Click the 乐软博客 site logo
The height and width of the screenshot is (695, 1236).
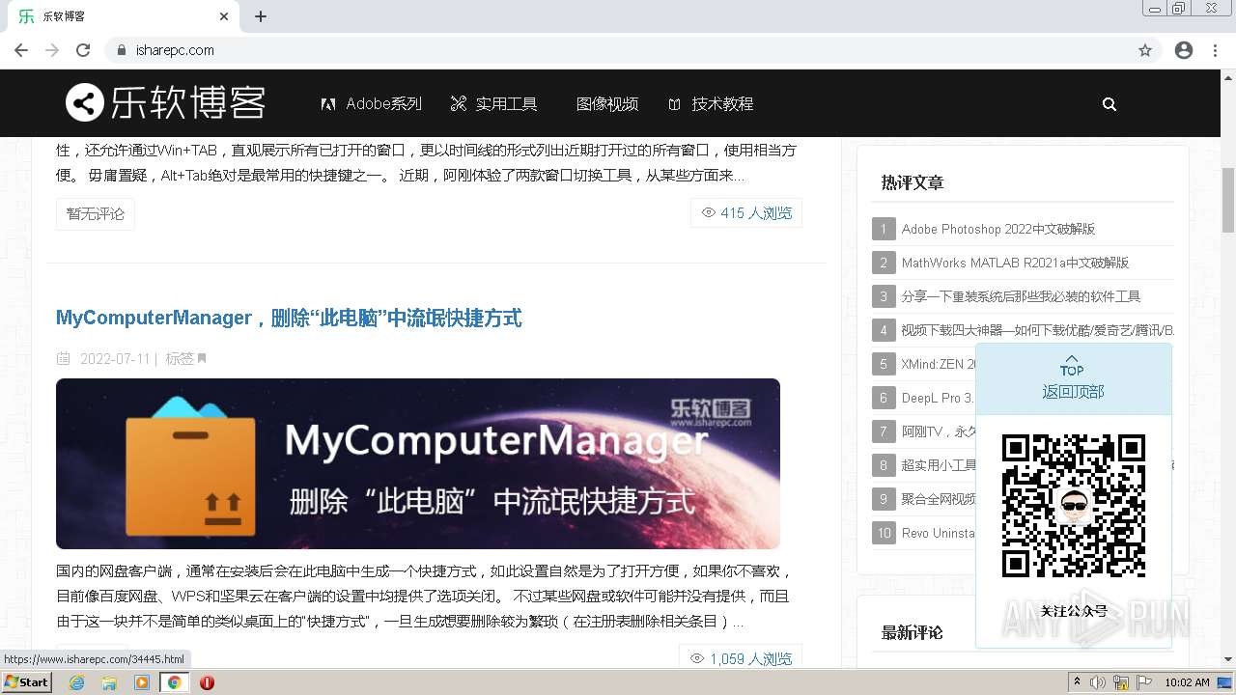[165, 102]
